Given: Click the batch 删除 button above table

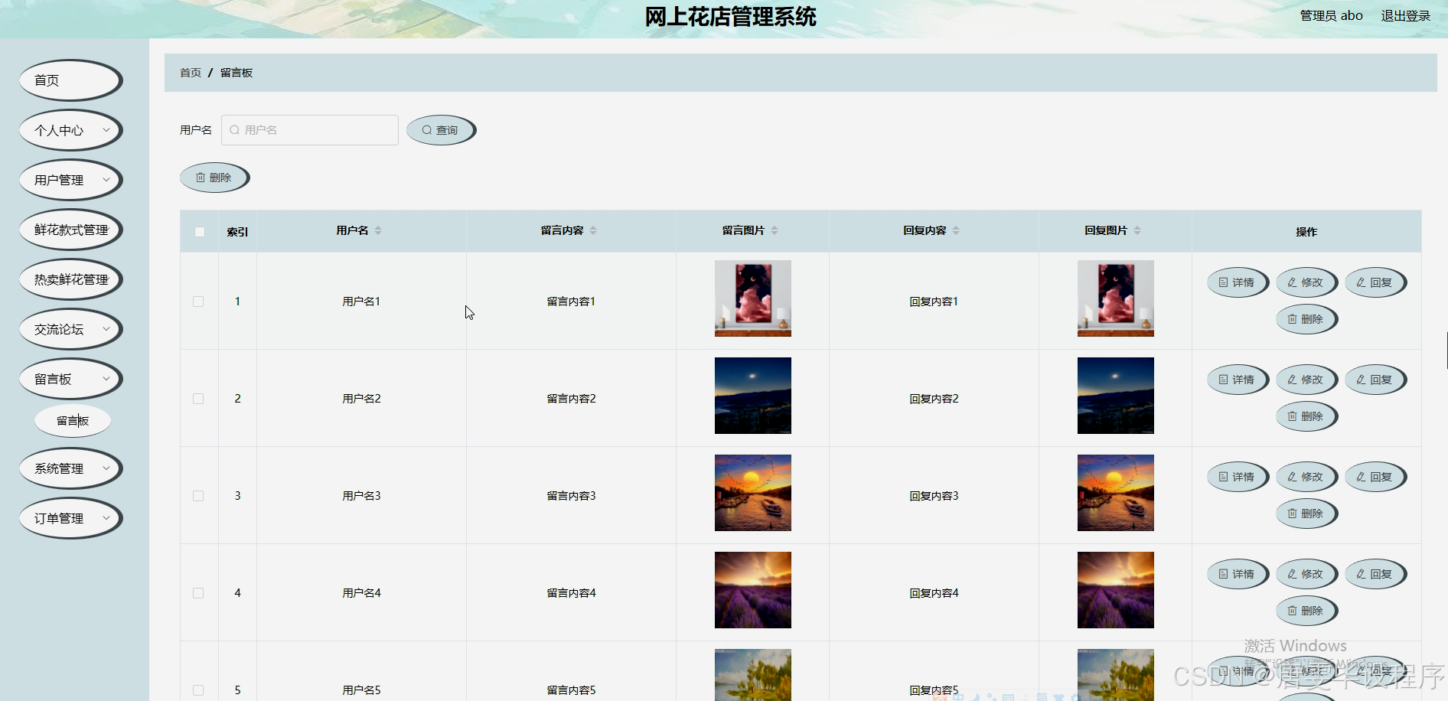Looking at the screenshot, I should tap(214, 178).
